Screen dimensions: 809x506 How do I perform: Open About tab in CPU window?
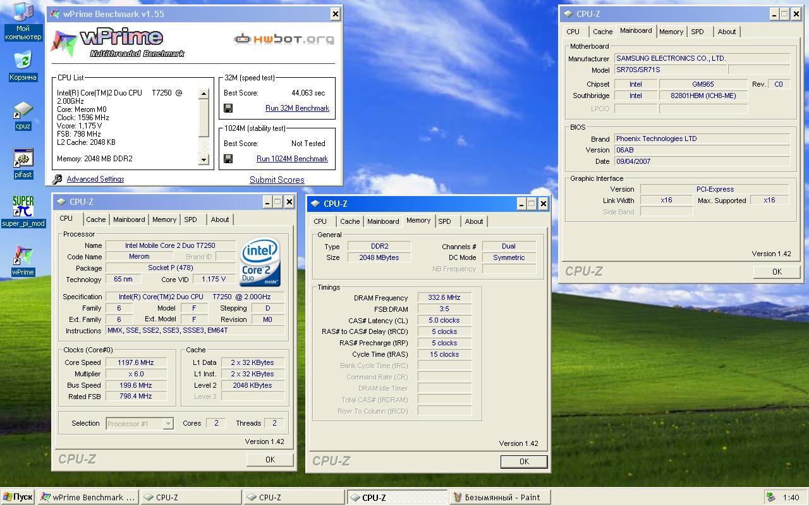click(220, 219)
